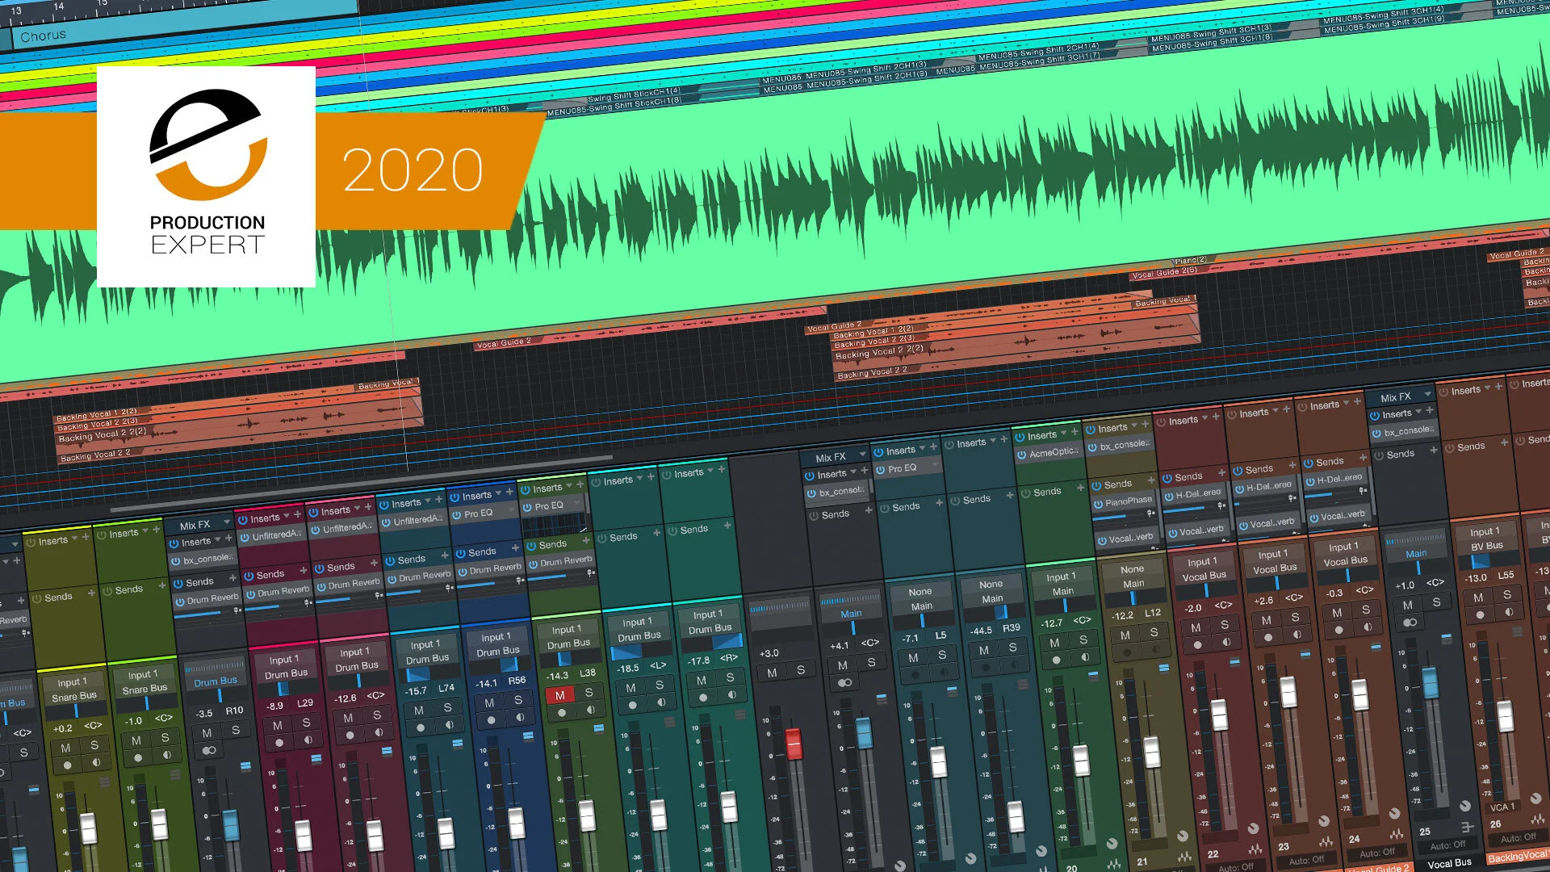Unmute the red M on -14.3 L38 channel

pyautogui.click(x=559, y=695)
